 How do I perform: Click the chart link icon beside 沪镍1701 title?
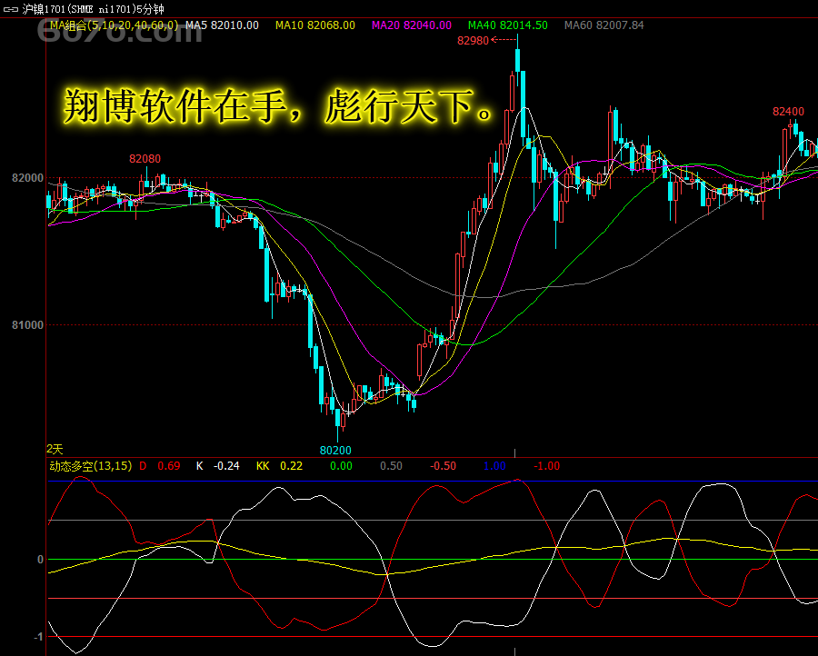tap(10, 8)
